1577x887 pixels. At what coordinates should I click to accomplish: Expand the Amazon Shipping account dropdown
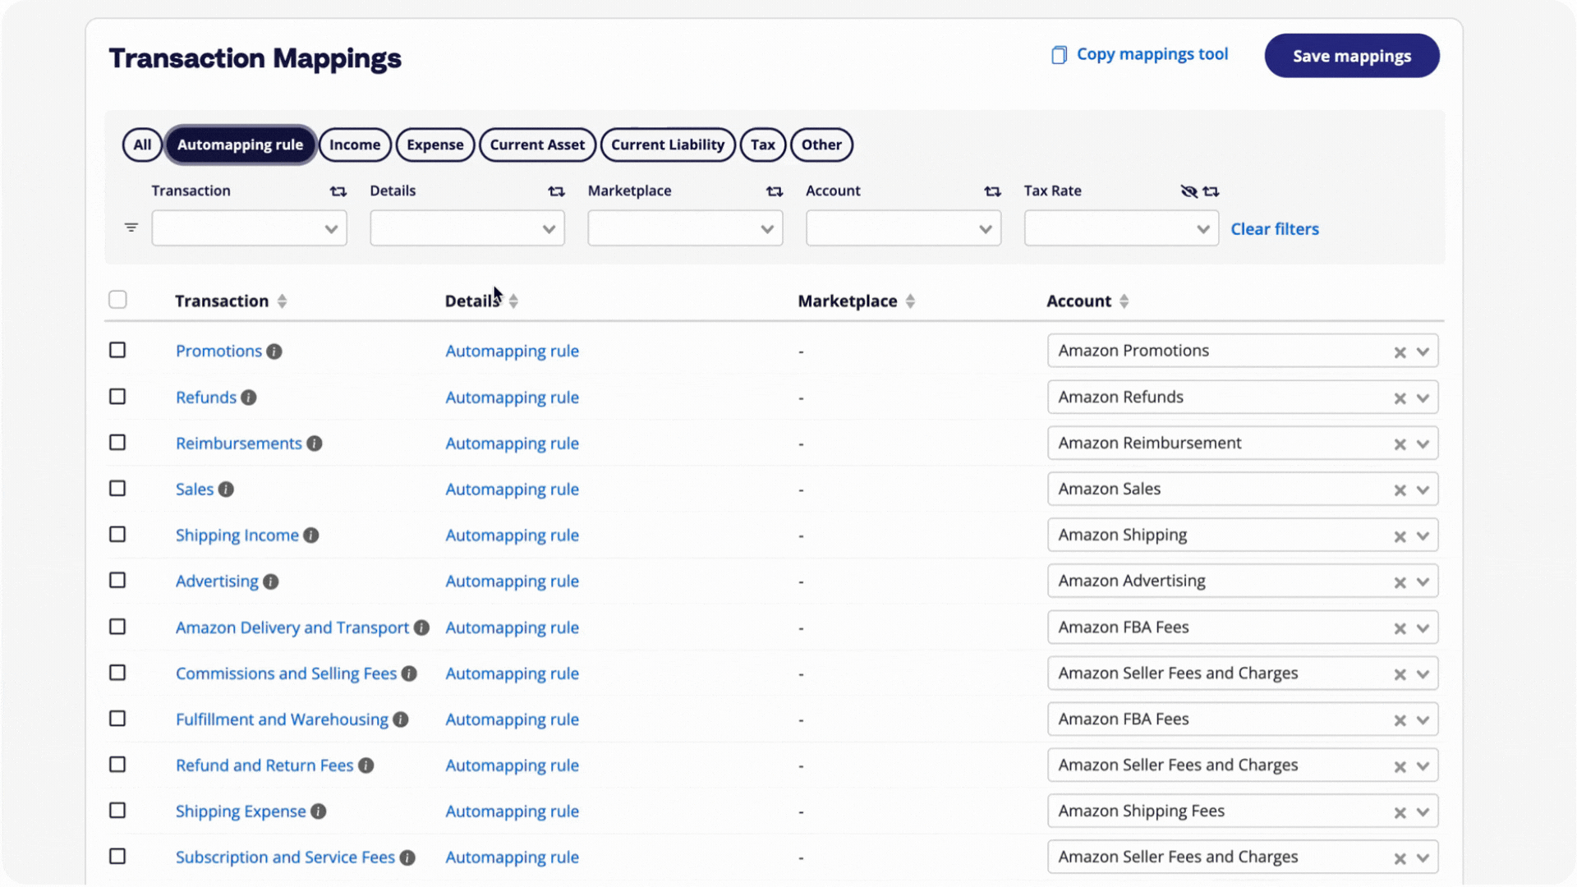(x=1423, y=536)
